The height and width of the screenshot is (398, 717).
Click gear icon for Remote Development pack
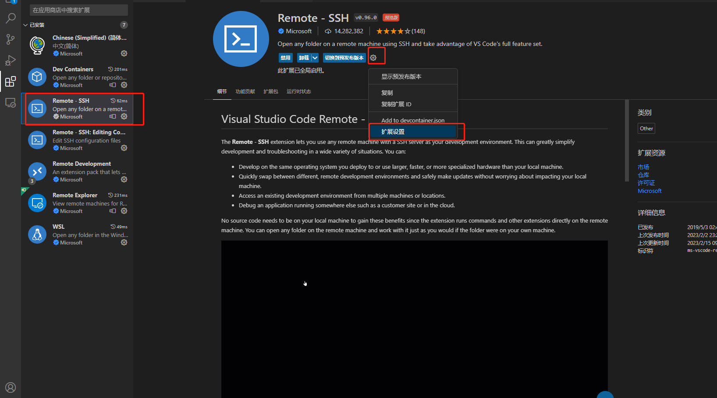[124, 179]
